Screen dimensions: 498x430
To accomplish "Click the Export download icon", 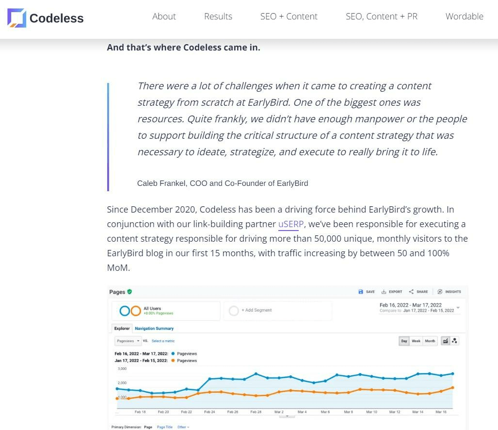I will click(384, 292).
